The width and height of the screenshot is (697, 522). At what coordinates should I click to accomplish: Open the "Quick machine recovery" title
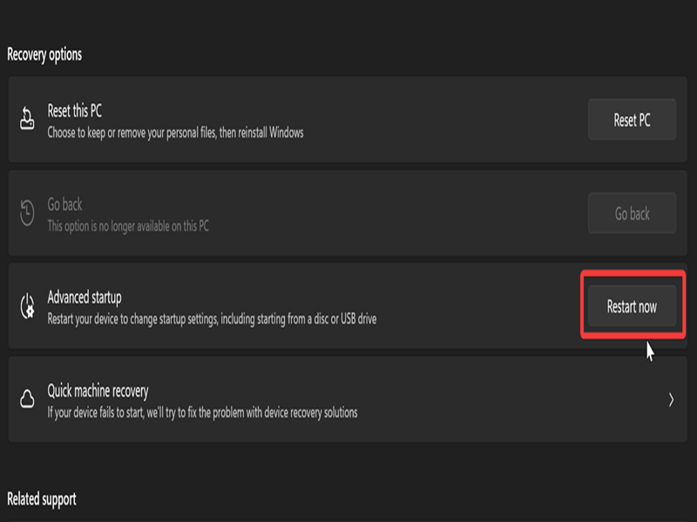(98, 391)
